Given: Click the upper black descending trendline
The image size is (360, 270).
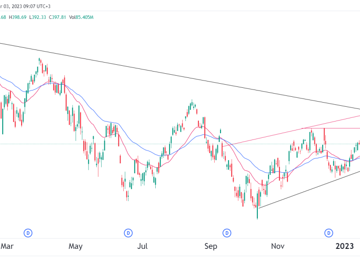Looking at the screenshot, I should [180, 76].
